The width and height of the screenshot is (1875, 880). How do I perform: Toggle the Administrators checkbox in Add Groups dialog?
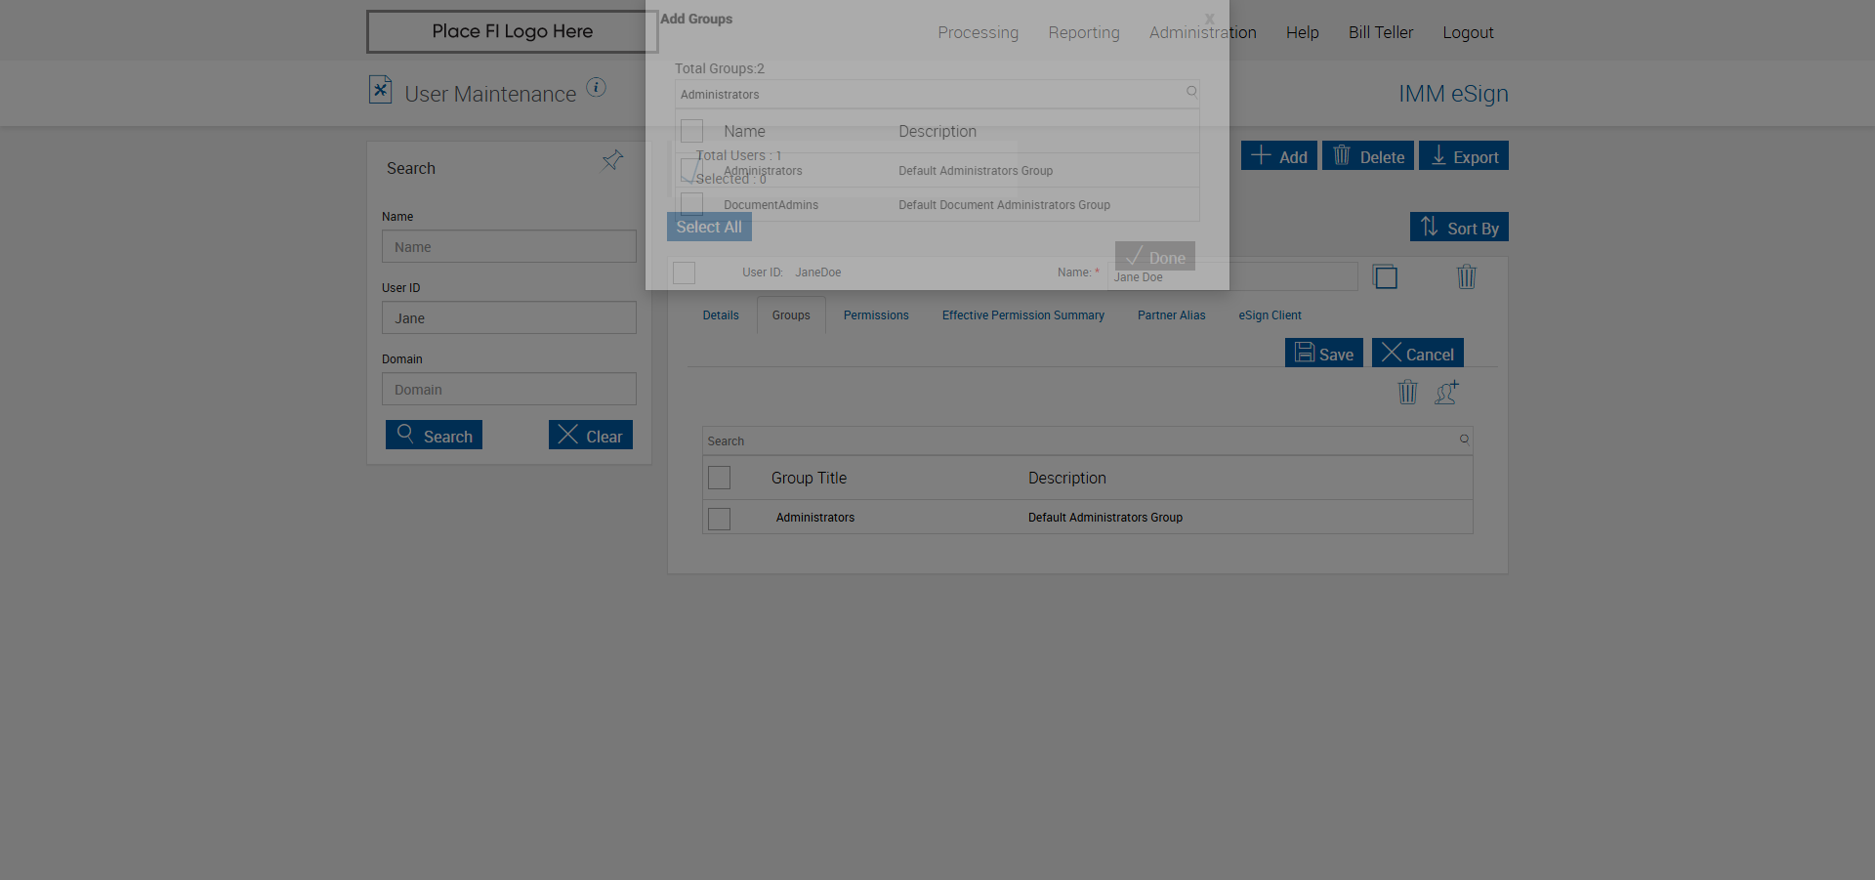point(691,170)
